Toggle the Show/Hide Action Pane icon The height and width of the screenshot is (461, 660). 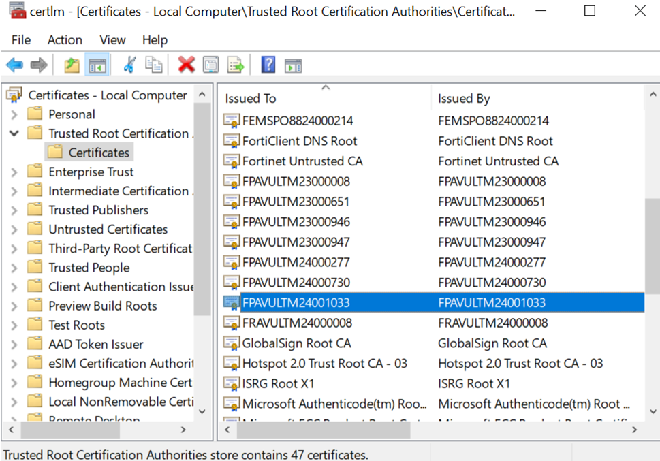(x=294, y=65)
